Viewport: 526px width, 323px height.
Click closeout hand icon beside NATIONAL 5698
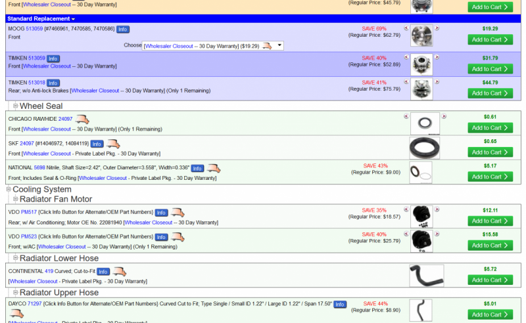214,168
